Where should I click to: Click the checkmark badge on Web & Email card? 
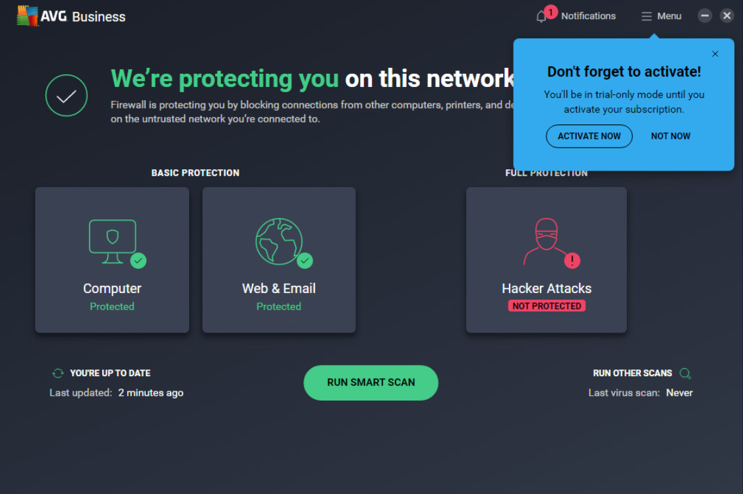pos(305,261)
